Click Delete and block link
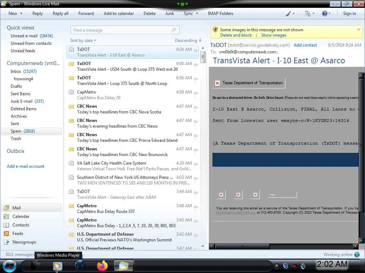The width and height of the screenshot is (365, 273). tap(236, 35)
